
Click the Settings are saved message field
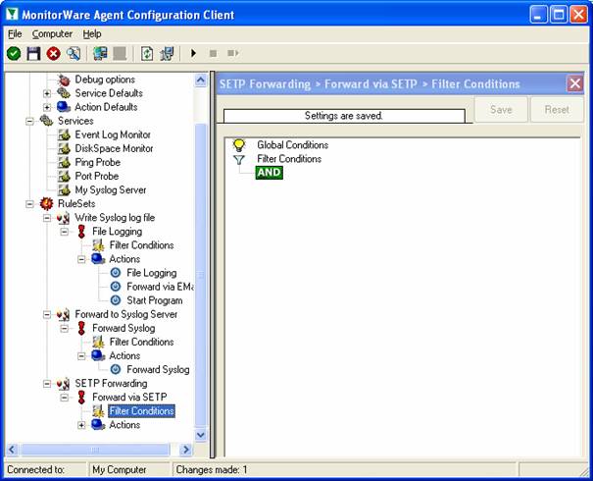pos(344,116)
